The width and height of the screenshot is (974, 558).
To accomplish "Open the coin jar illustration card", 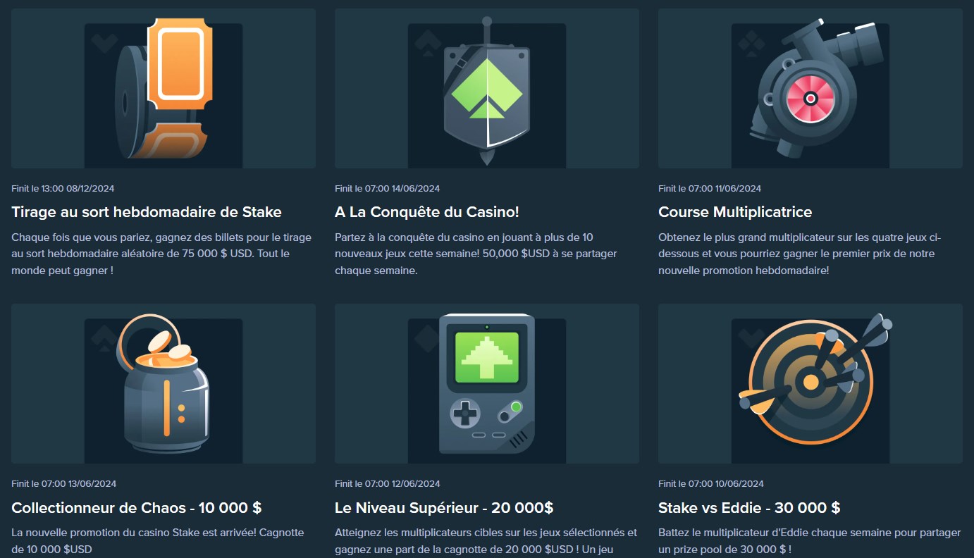I will coord(164,383).
